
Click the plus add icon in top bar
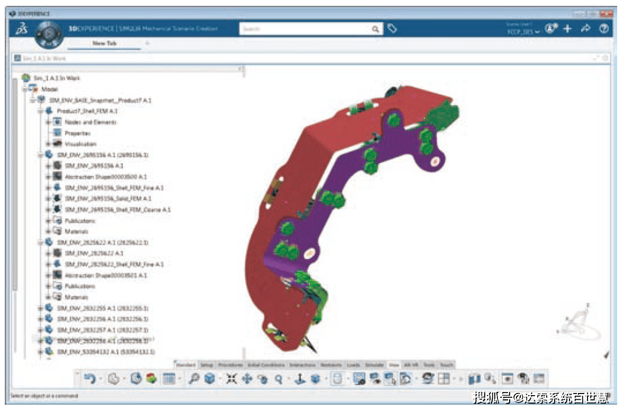coord(567,29)
